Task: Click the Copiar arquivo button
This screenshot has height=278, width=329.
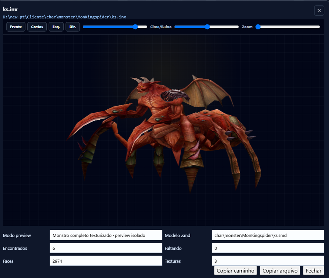Action: tap(280, 271)
